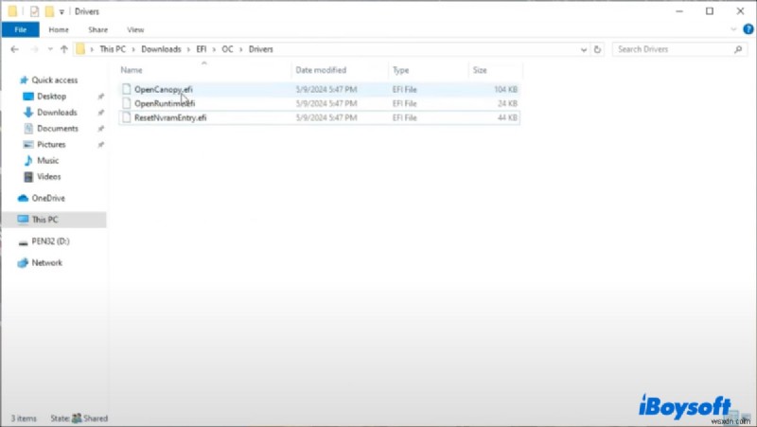Unpin Desktop using its pin icon
This screenshot has width=757, height=427.
(100, 97)
